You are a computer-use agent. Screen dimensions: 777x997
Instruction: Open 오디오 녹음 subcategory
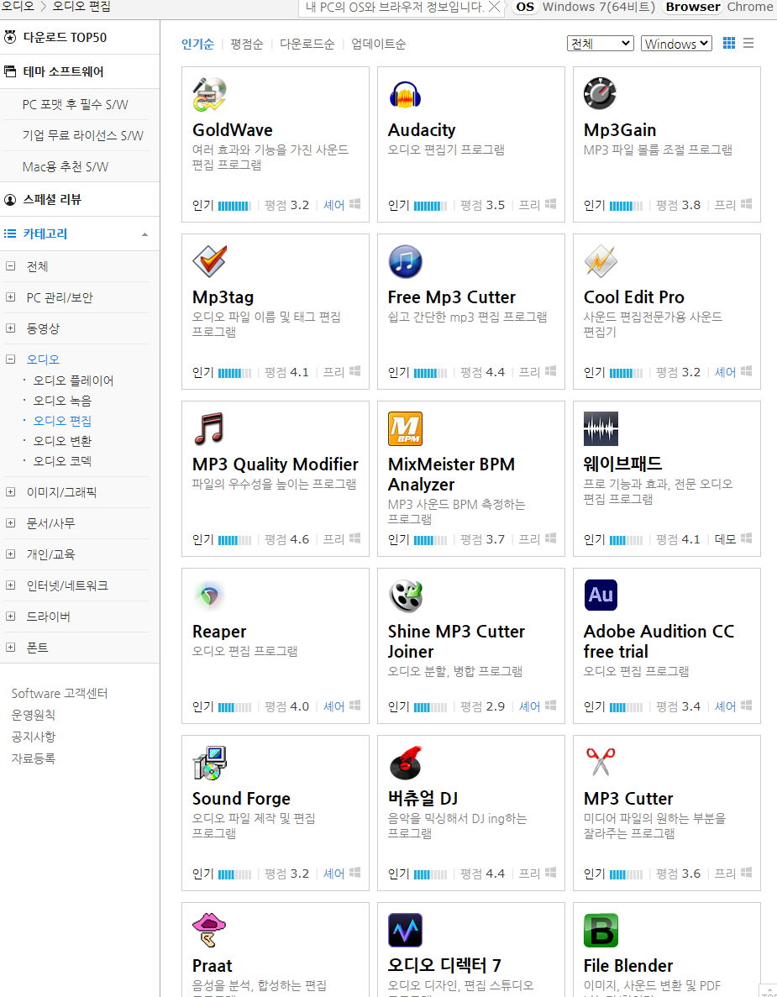coord(62,401)
